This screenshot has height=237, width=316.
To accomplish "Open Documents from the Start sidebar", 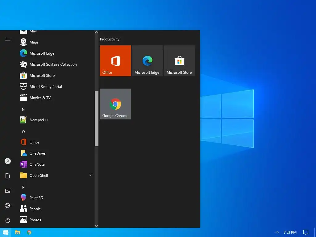I will tap(8, 176).
